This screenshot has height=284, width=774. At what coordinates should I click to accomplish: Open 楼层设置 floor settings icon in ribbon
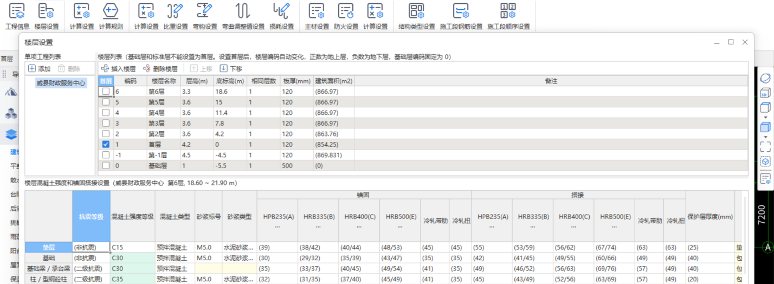click(x=46, y=10)
